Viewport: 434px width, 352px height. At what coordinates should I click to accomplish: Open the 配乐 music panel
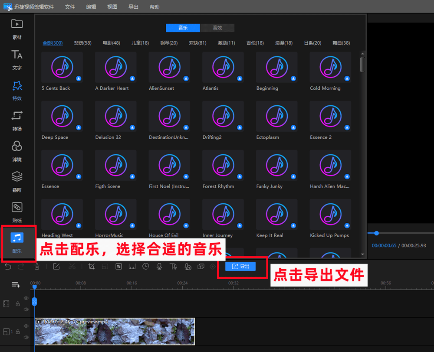(17, 243)
